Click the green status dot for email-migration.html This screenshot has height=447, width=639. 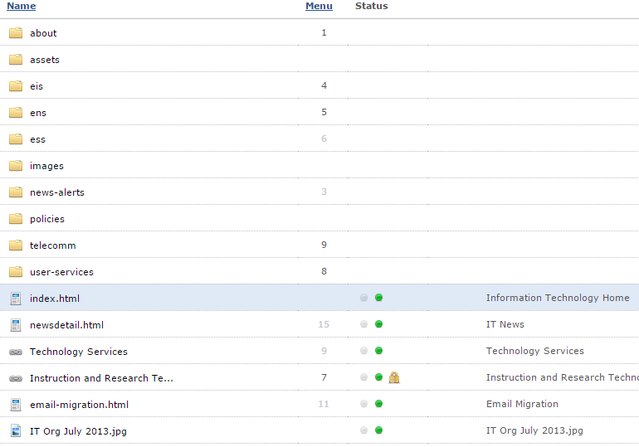coord(378,404)
